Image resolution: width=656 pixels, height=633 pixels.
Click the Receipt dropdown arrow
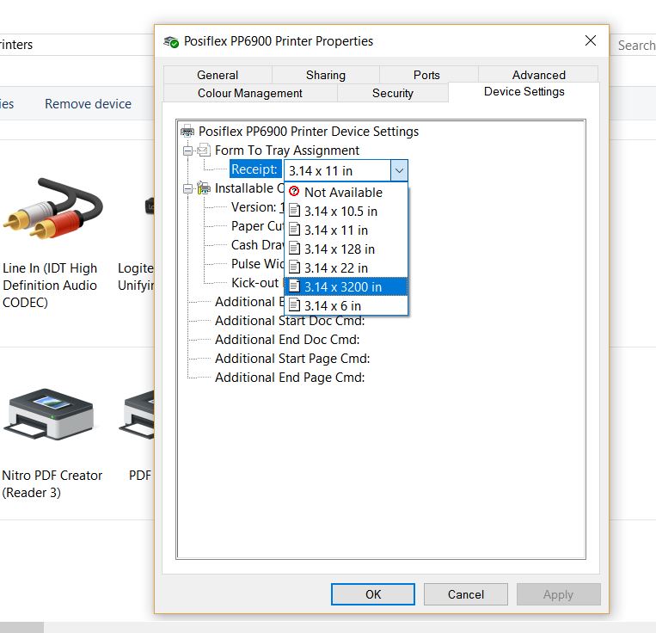399,170
